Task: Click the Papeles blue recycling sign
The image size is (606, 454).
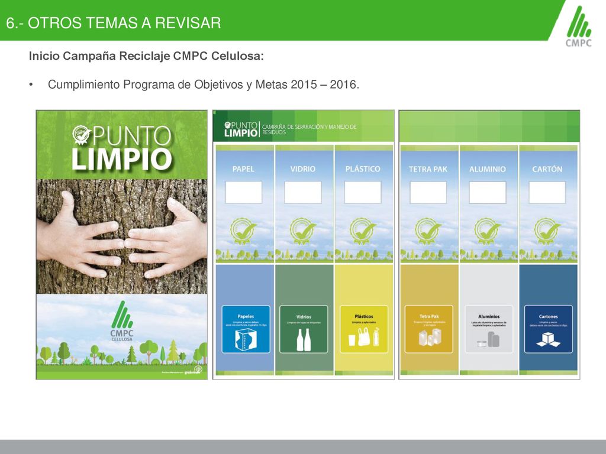Action: pyautogui.click(x=246, y=329)
